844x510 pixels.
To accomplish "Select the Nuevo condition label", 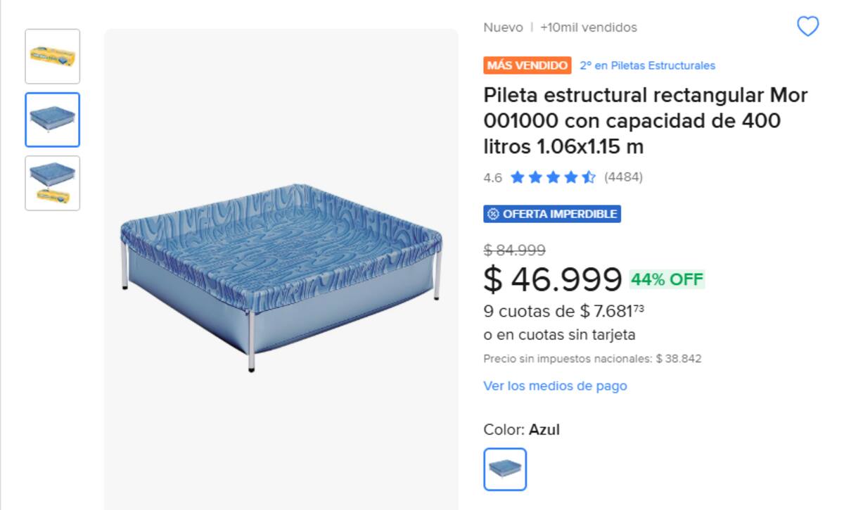I will tap(499, 27).
